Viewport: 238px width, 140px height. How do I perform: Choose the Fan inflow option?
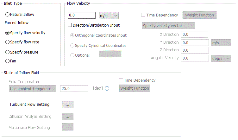[x=8, y=61]
